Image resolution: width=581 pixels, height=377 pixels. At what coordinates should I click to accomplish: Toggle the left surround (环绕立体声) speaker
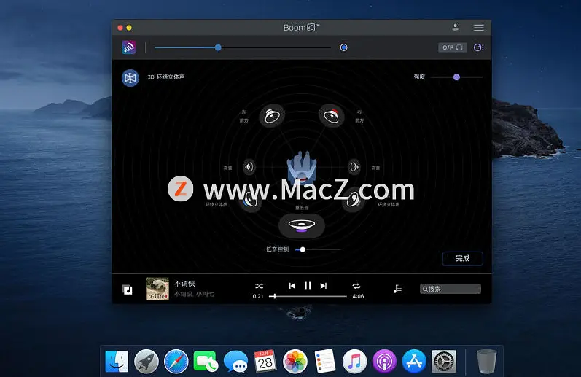(x=250, y=201)
